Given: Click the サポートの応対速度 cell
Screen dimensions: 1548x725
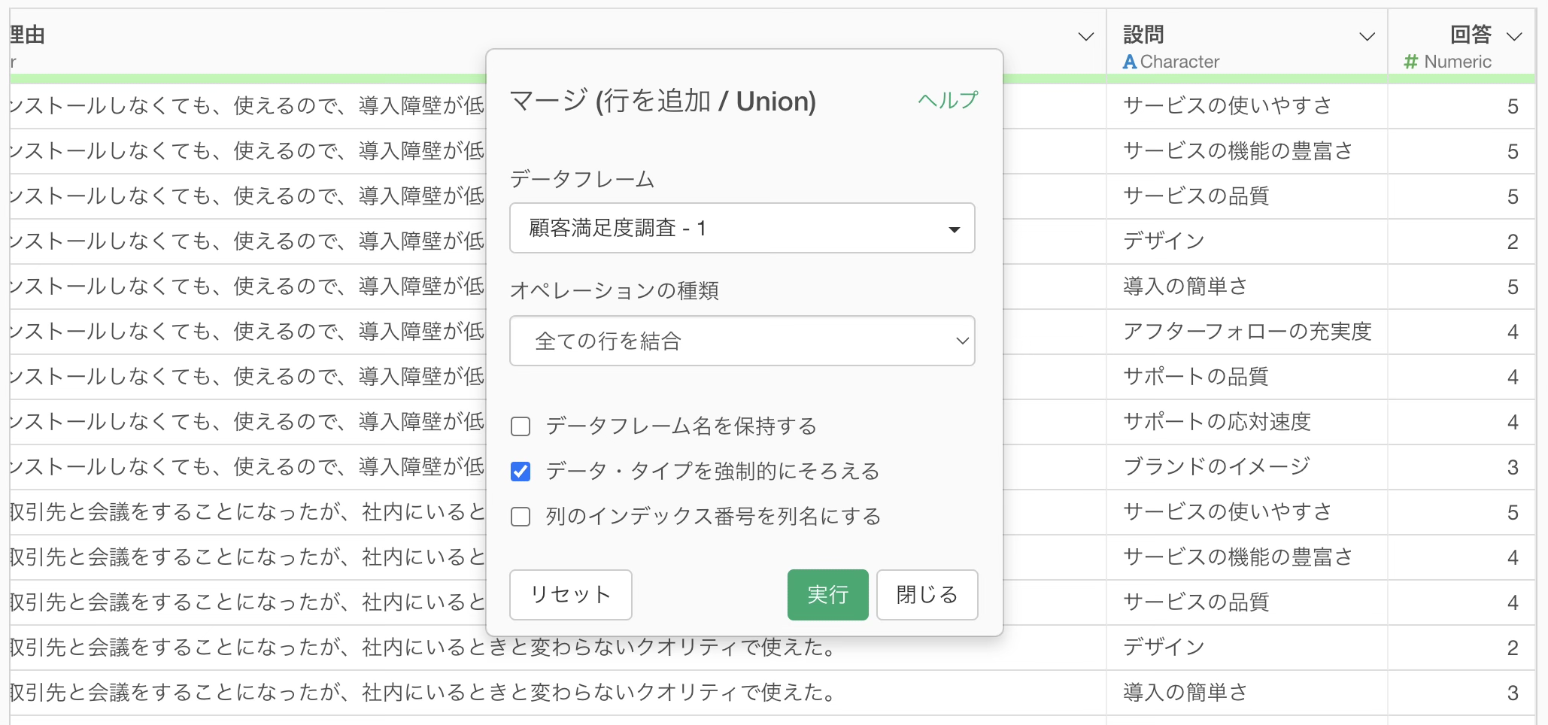Looking at the screenshot, I should (x=1216, y=422).
